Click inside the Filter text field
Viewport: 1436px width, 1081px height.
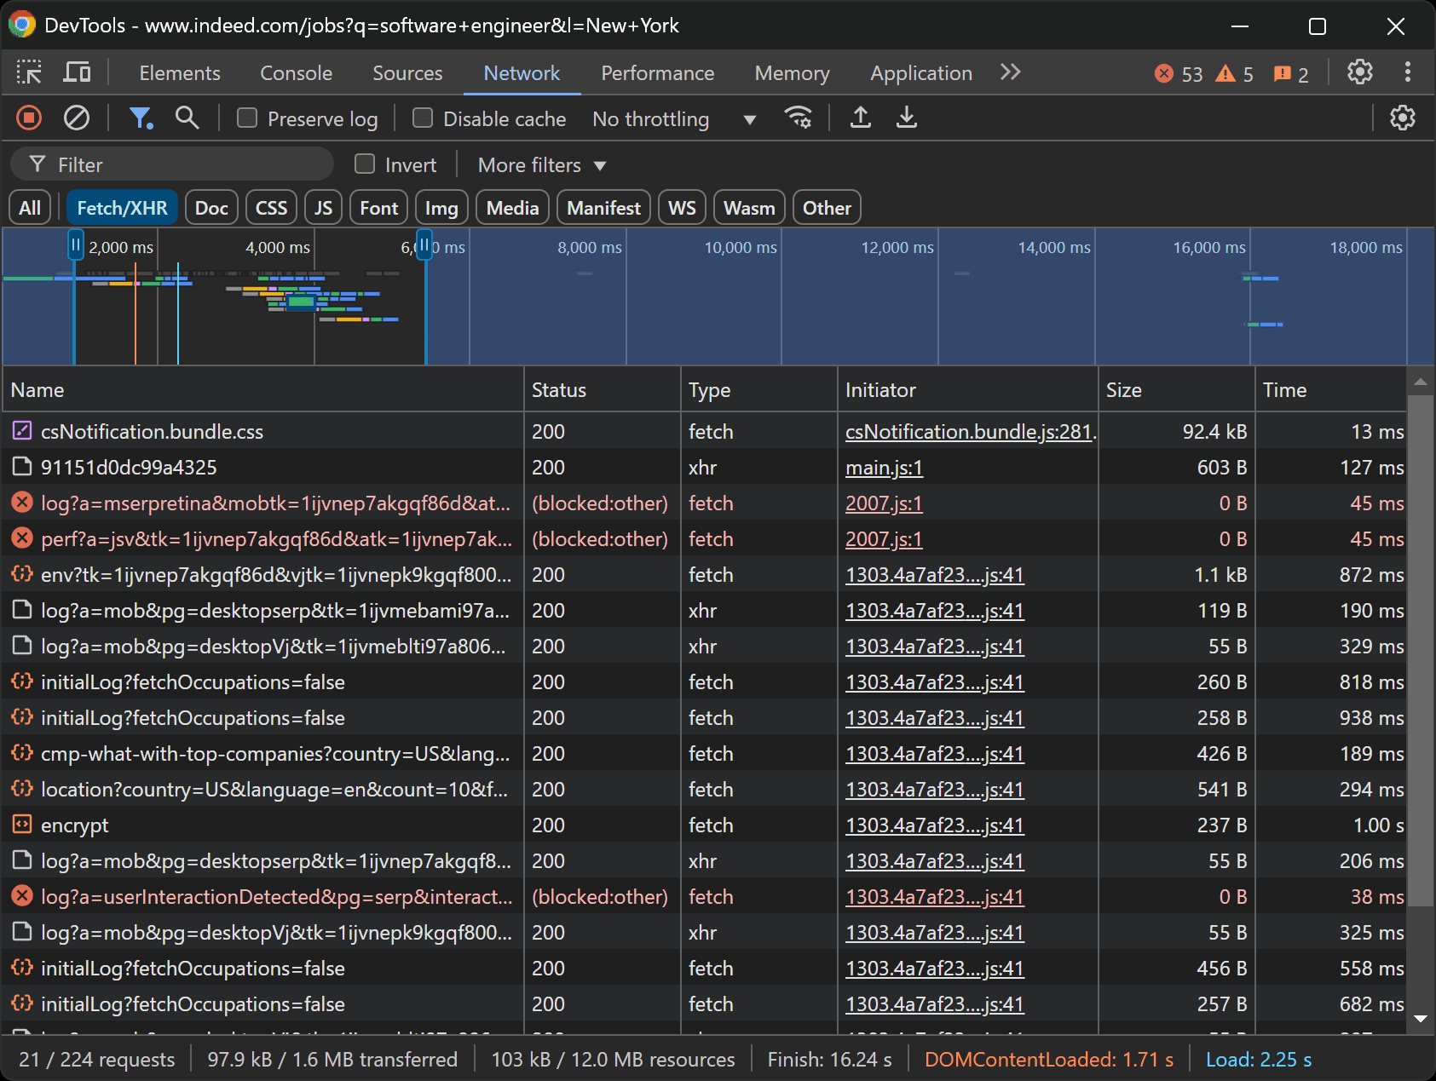(170, 164)
